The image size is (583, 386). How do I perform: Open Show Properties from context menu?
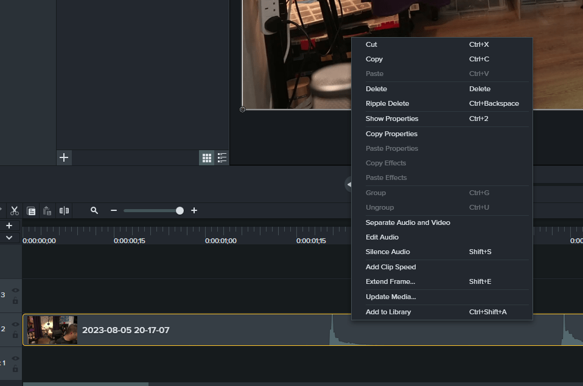click(x=442, y=119)
